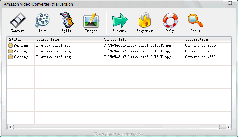The width and height of the screenshot is (238, 137).
Task: Click the status icon for video3.mpg
Action: [10, 57]
